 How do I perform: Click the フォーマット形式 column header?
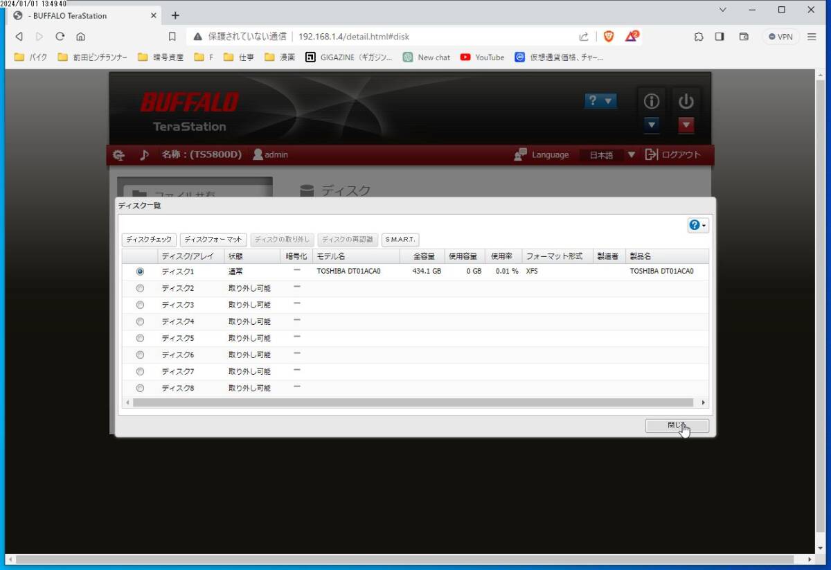click(x=557, y=256)
